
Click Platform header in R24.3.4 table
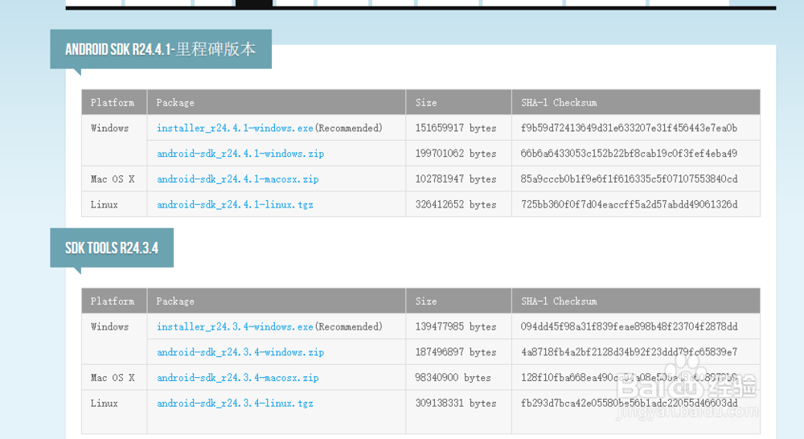[114, 301]
